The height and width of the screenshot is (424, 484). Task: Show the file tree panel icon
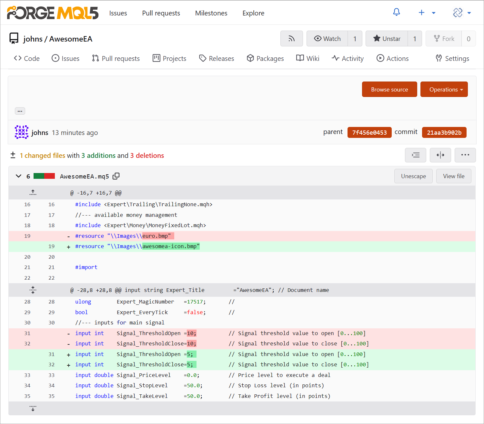(x=415, y=155)
